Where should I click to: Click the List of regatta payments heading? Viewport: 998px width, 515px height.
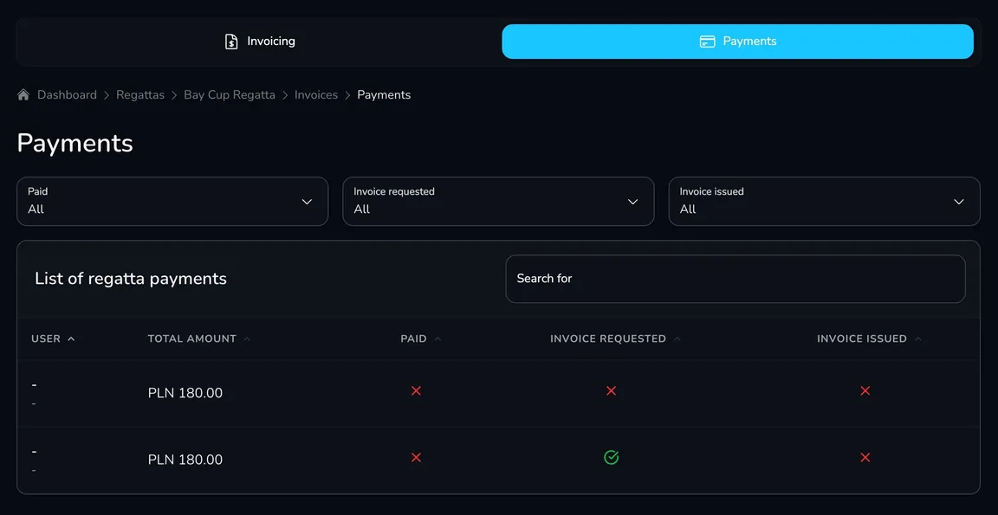[131, 279]
